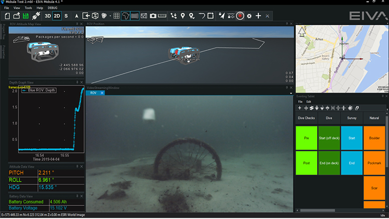The width and height of the screenshot is (389, 219).
Task: Click the orange Pockmark event button
Action: [x=374, y=163]
